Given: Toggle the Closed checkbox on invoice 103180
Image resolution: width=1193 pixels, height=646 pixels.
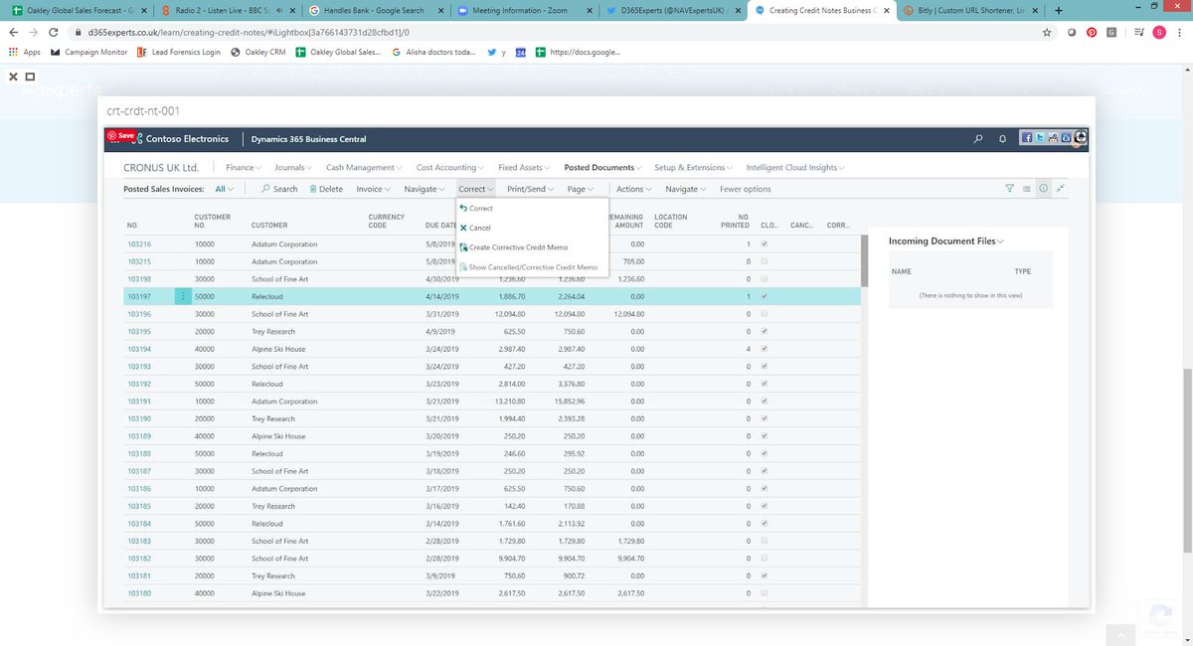Looking at the screenshot, I should pos(764,593).
